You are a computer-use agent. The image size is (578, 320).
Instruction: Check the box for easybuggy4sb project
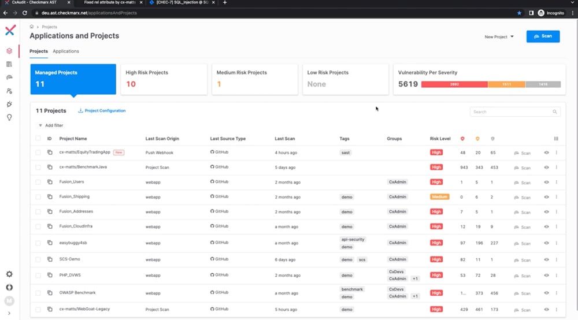(x=38, y=243)
